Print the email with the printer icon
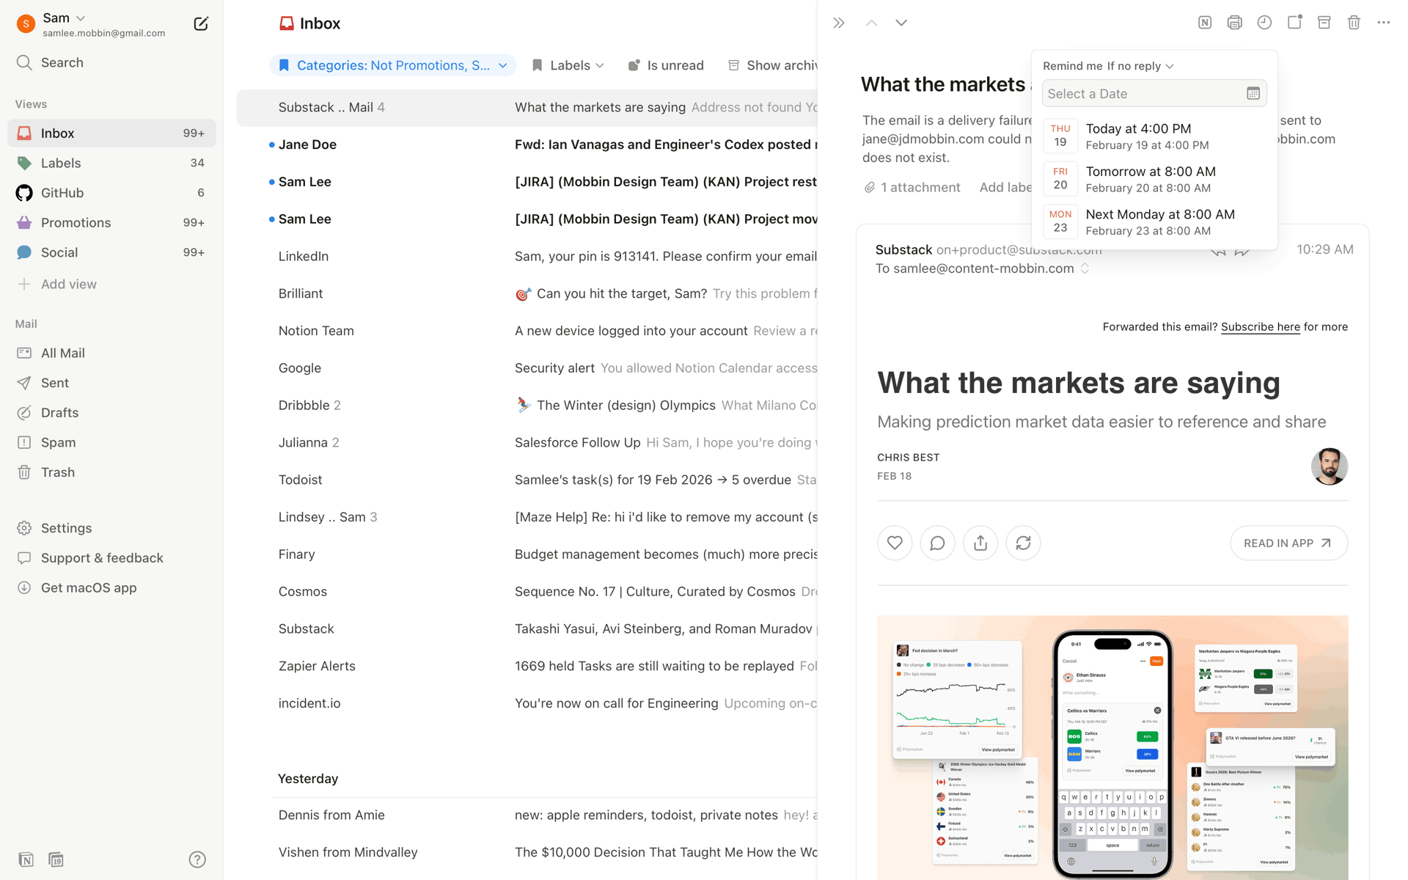Image resolution: width=1408 pixels, height=880 pixels. coord(1234,23)
